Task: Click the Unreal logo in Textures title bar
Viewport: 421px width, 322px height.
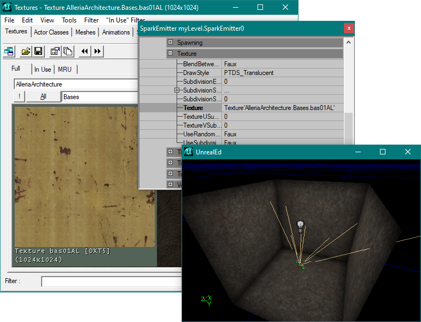Action: (x=7, y=7)
